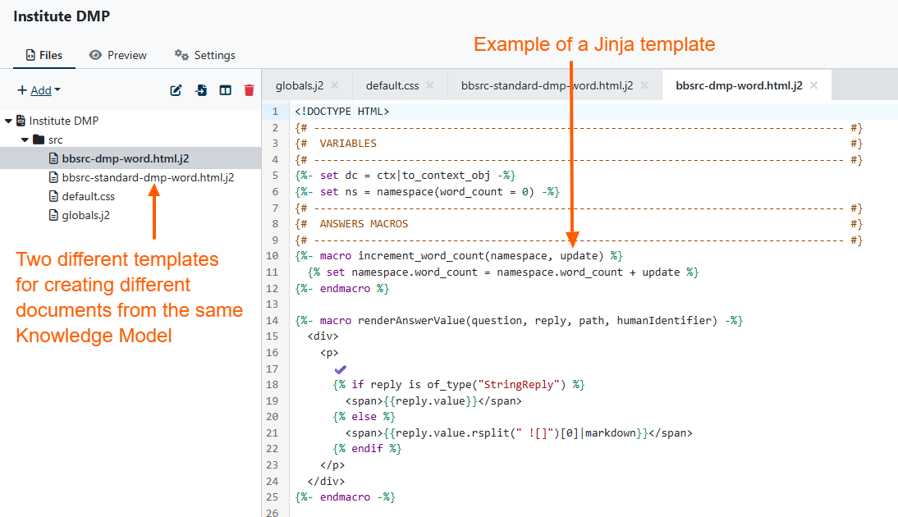This screenshot has width=898, height=517.
Task: Click the rename/edit file icon
Action: 176,90
